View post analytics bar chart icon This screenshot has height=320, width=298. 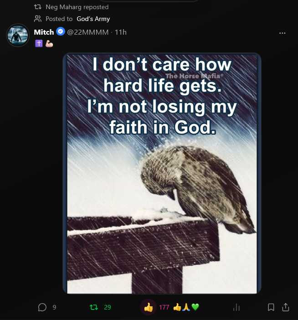(x=236, y=307)
